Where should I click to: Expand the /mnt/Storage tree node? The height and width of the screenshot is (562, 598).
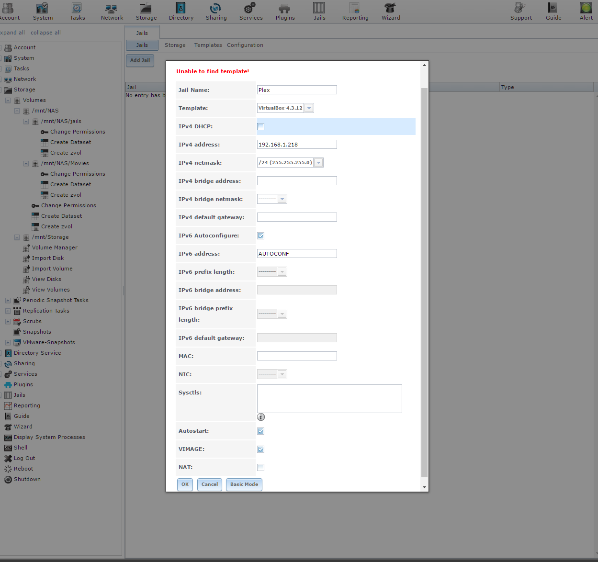click(x=17, y=237)
